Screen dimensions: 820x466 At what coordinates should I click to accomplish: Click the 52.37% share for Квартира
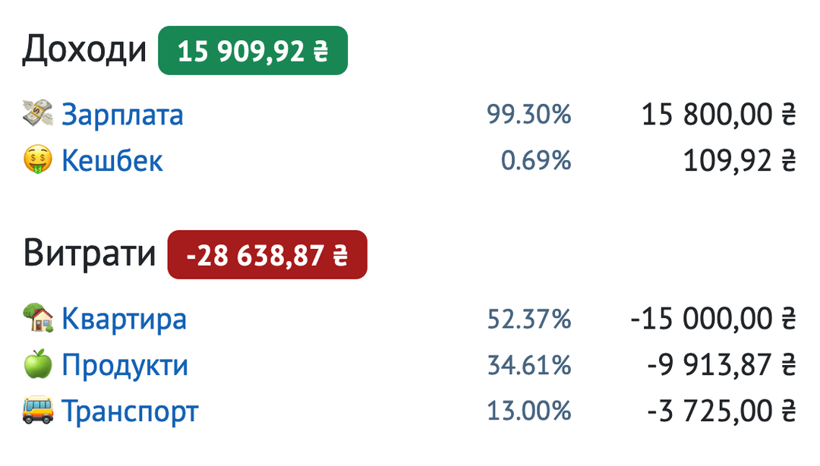[528, 320]
